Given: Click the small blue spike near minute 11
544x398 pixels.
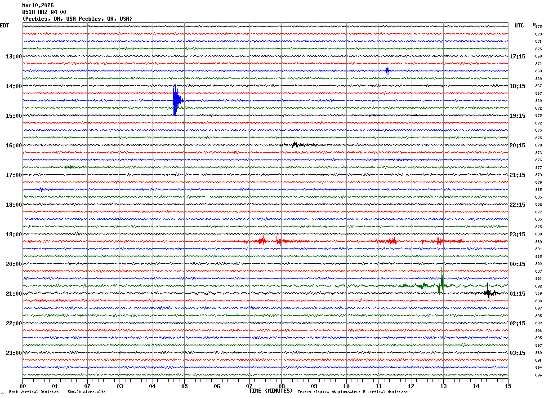Looking at the screenshot, I should [387, 71].
